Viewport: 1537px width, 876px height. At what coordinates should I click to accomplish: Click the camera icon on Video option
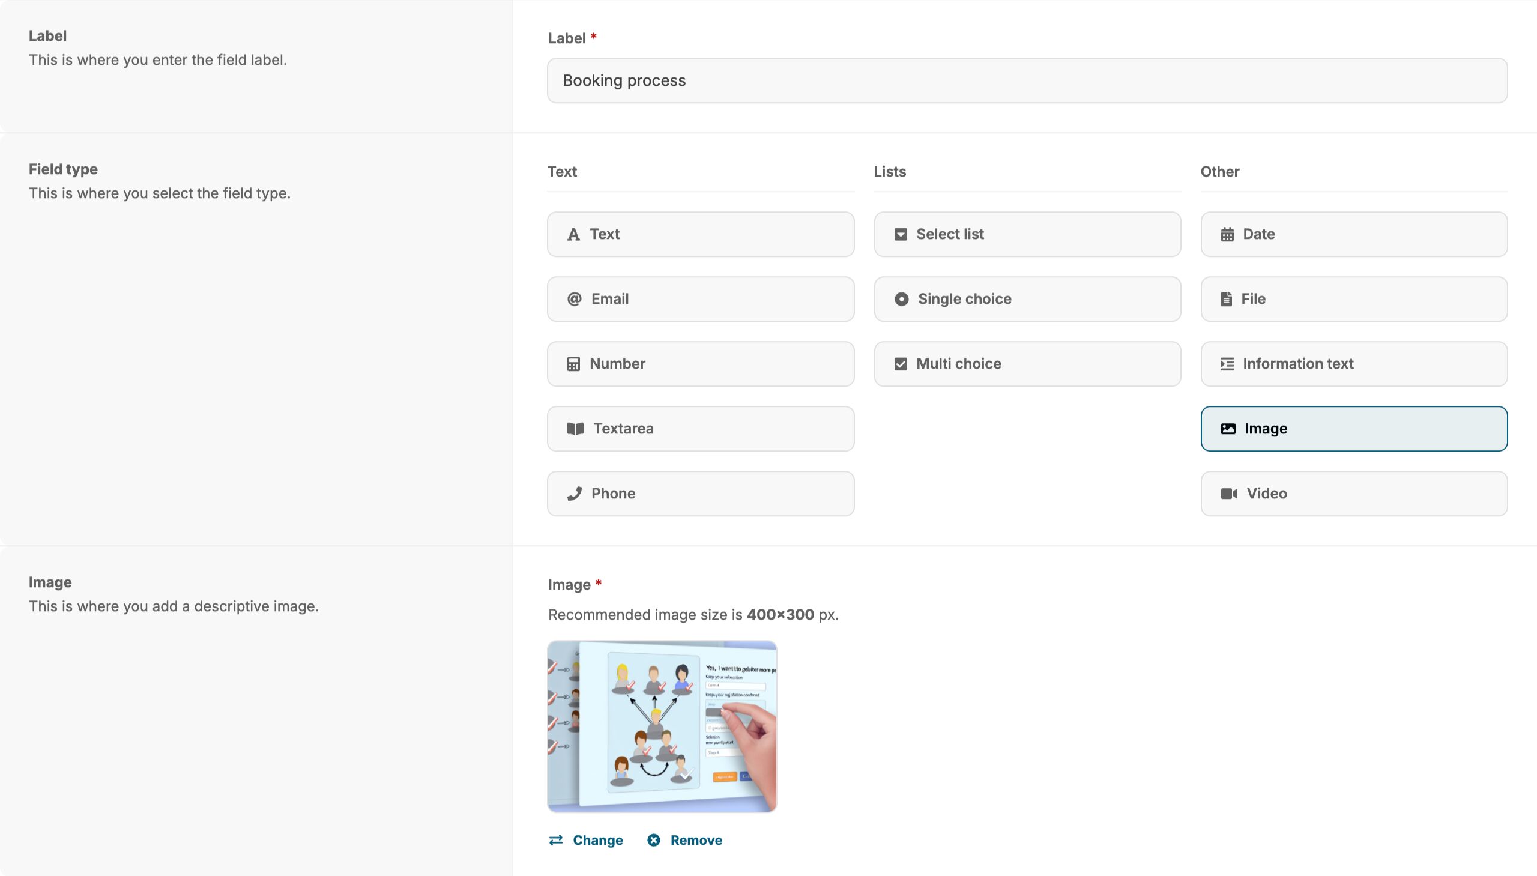1228,494
